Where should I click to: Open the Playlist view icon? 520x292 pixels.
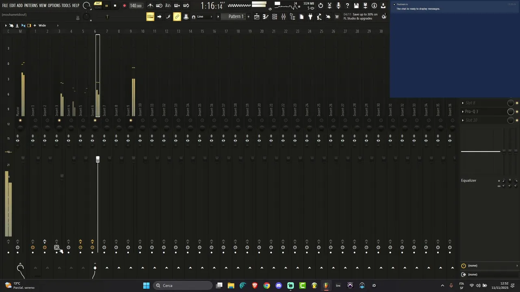tap(257, 17)
